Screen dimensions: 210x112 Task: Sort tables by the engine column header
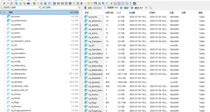[172, 13]
